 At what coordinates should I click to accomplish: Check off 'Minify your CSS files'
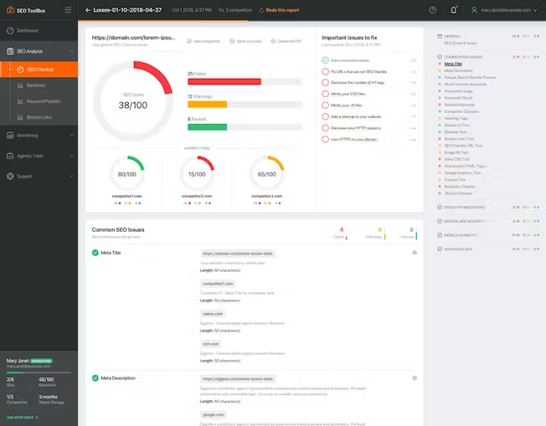[325, 94]
